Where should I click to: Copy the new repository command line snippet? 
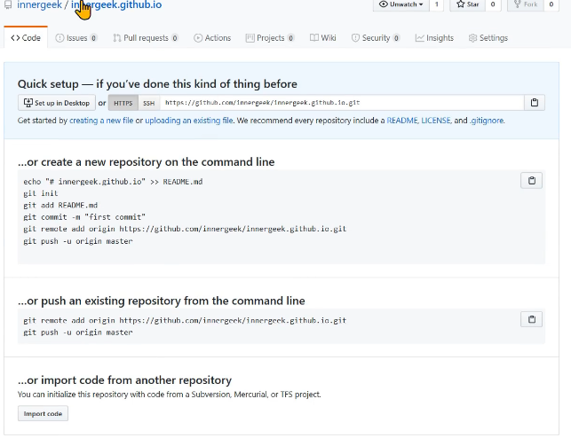point(531,181)
